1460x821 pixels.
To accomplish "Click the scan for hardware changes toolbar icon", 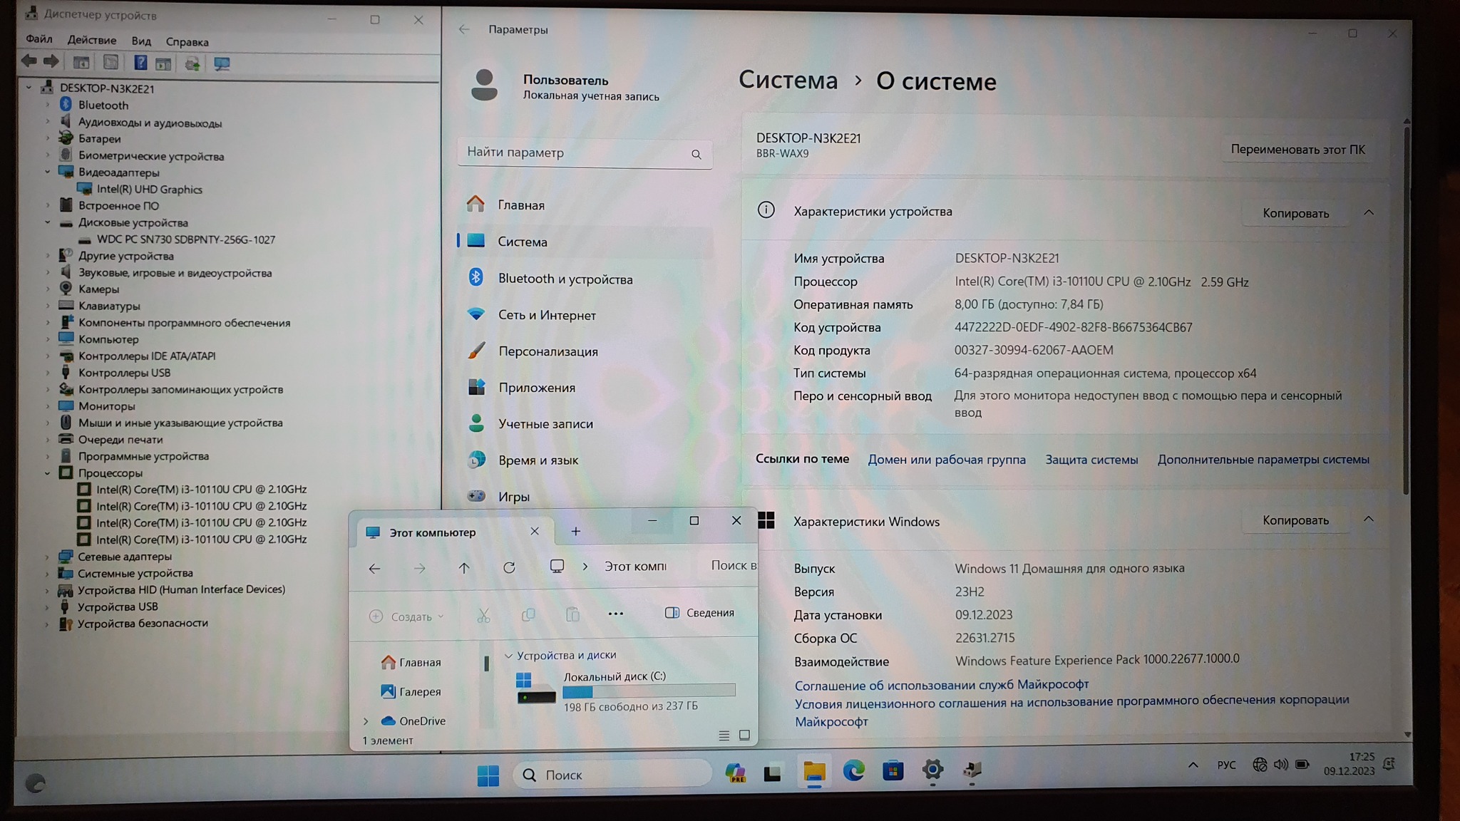I will [222, 64].
